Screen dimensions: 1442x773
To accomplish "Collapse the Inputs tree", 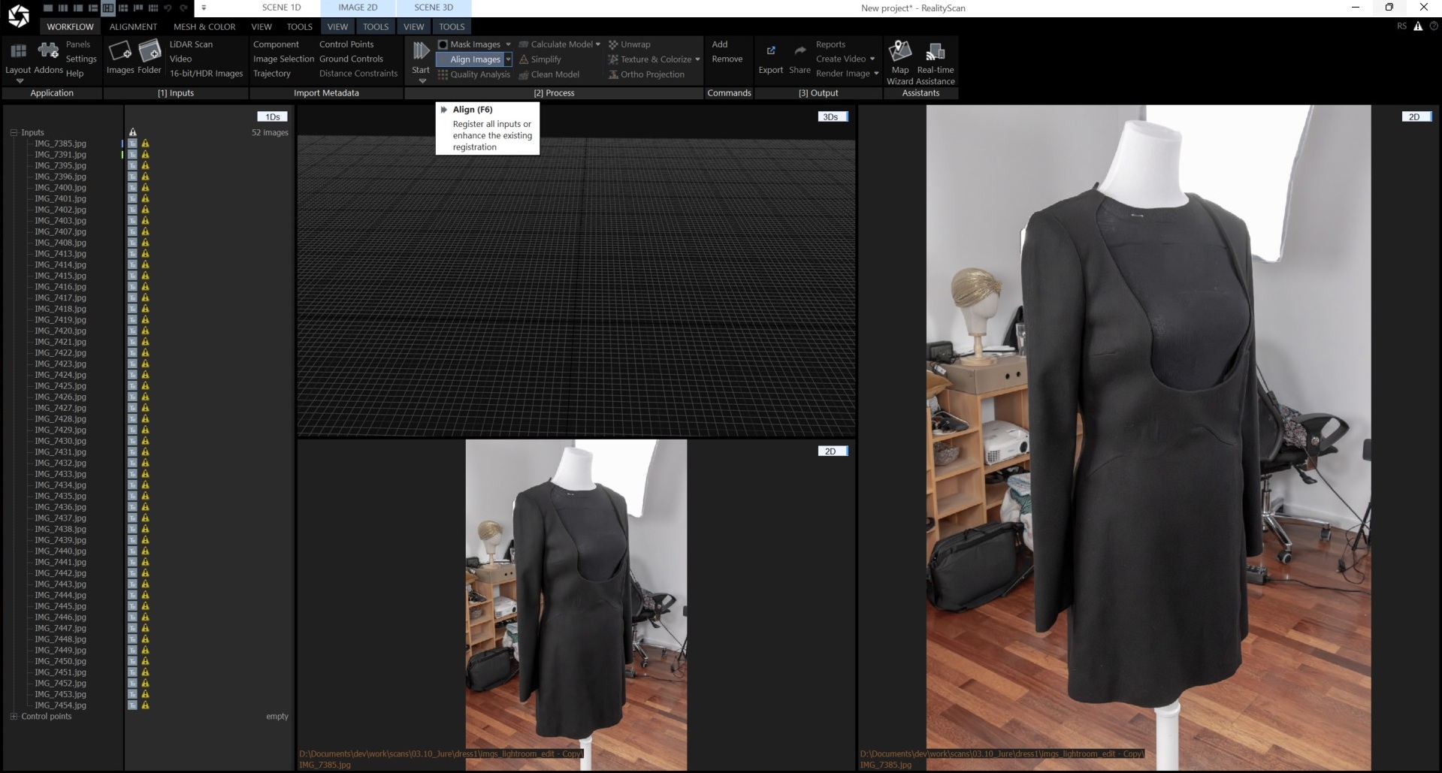I will pos(14,132).
